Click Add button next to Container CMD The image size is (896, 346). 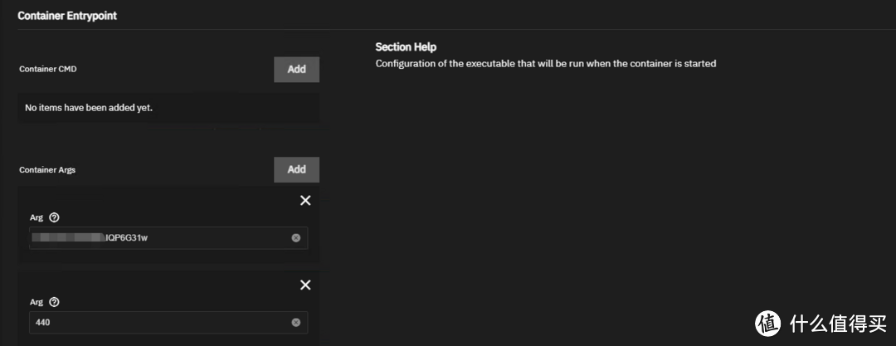point(296,70)
